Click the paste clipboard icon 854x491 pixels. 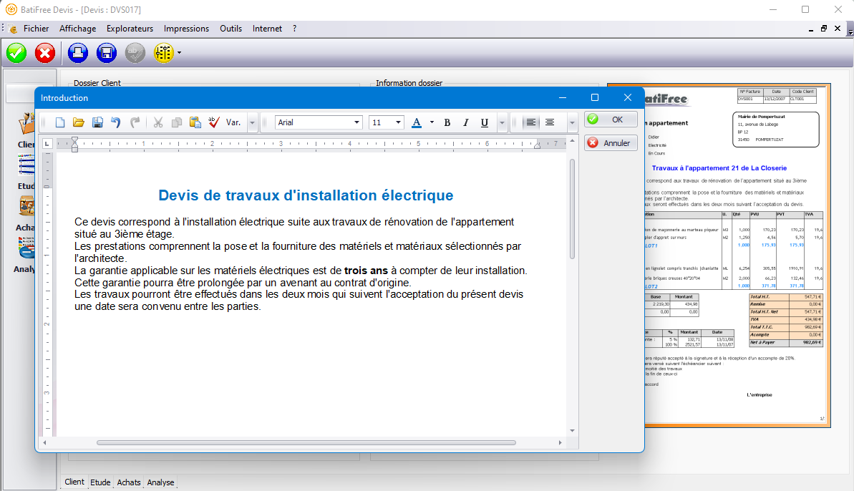[x=195, y=122]
